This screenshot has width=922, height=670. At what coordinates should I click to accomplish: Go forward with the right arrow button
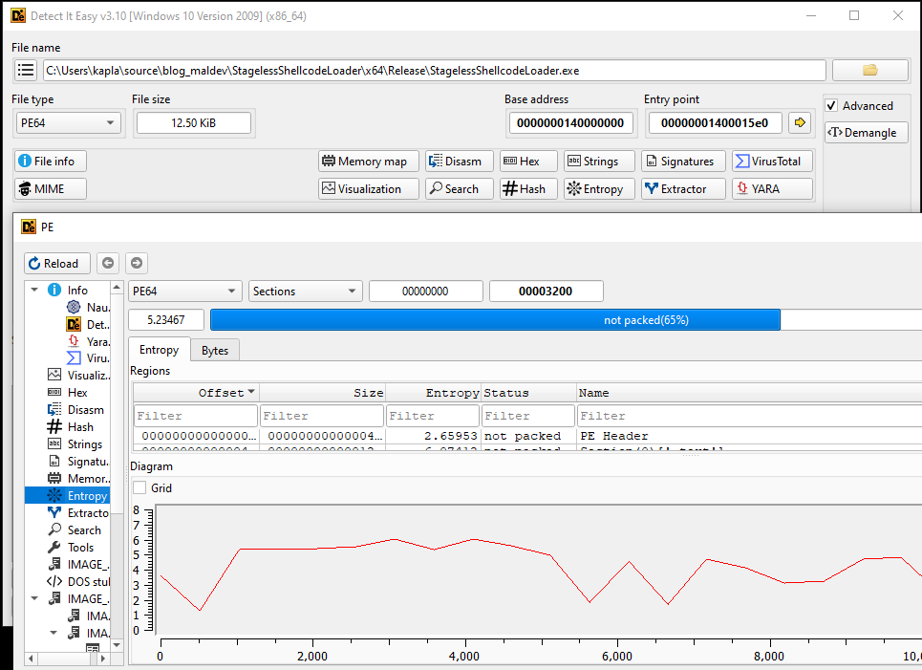coord(137,263)
